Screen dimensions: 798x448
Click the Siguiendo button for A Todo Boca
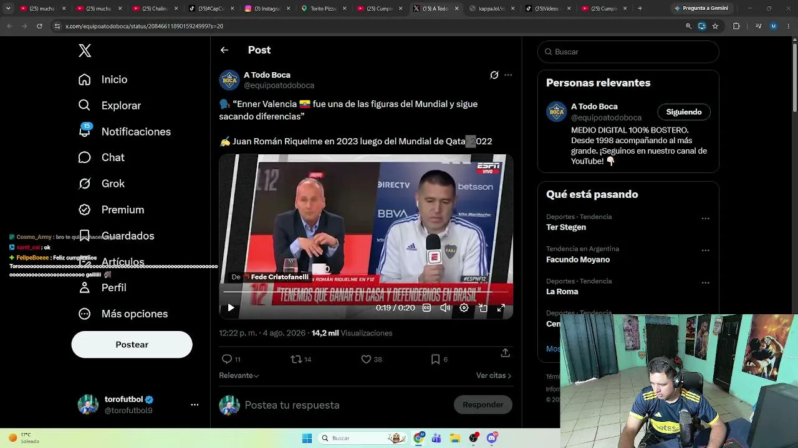(684, 112)
